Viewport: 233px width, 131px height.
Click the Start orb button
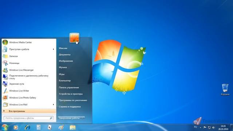5,127
